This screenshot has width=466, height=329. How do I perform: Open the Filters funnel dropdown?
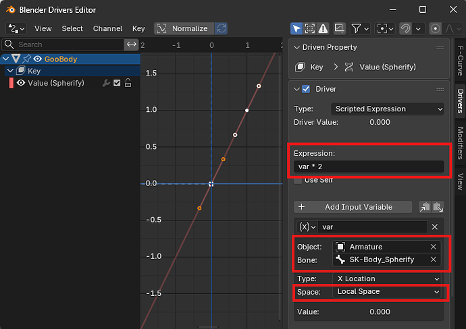point(360,28)
